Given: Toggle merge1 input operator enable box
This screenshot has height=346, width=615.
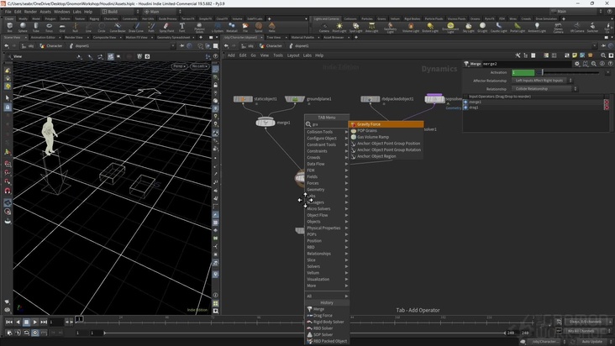Looking at the screenshot, I should point(465,102).
